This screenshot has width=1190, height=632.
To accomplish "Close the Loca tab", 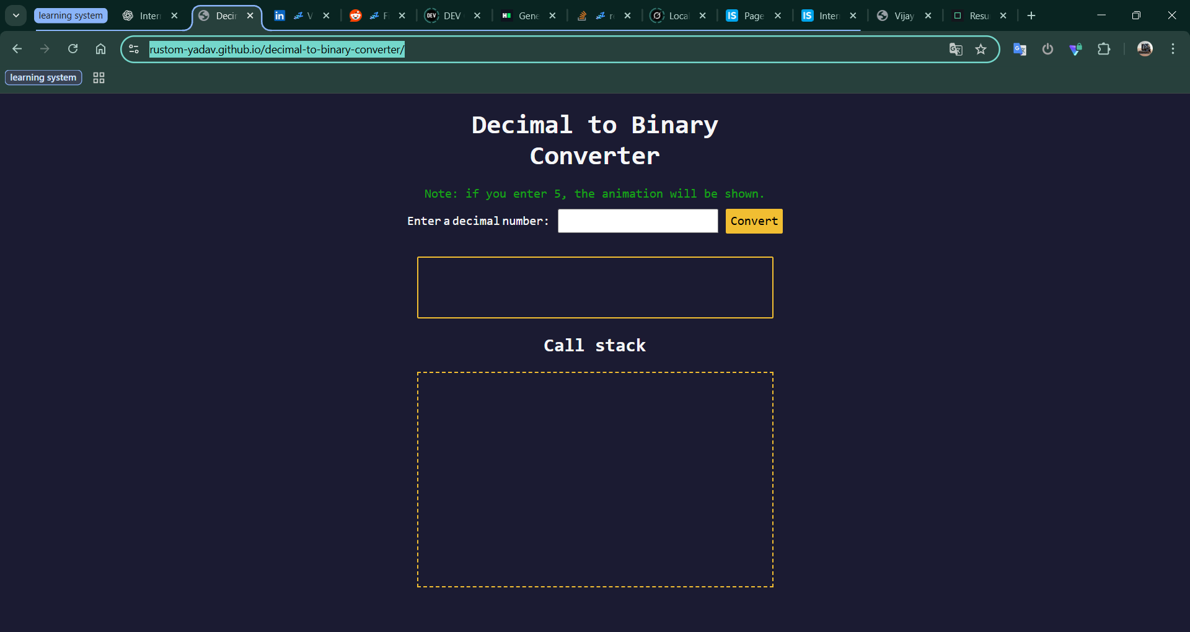I will click(703, 15).
